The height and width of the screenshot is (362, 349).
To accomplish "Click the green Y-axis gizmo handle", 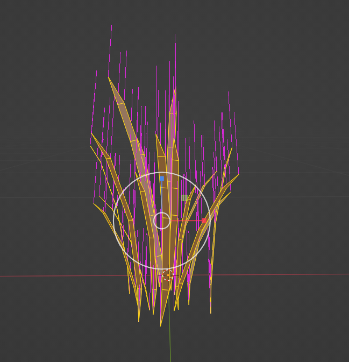I will [x=184, y=198].
